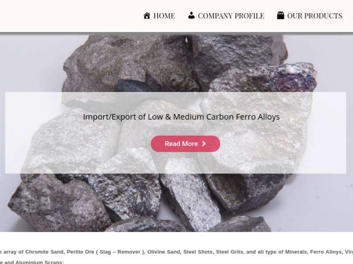Click the Olivine Sand text in the description

click(164, 252)
